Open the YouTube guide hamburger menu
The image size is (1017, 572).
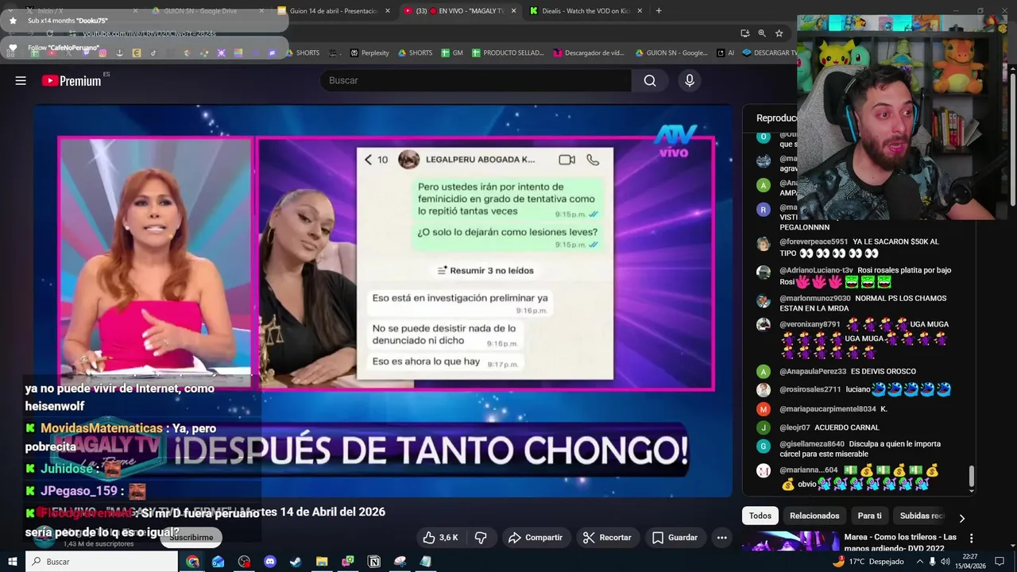(x=21, y=80)
